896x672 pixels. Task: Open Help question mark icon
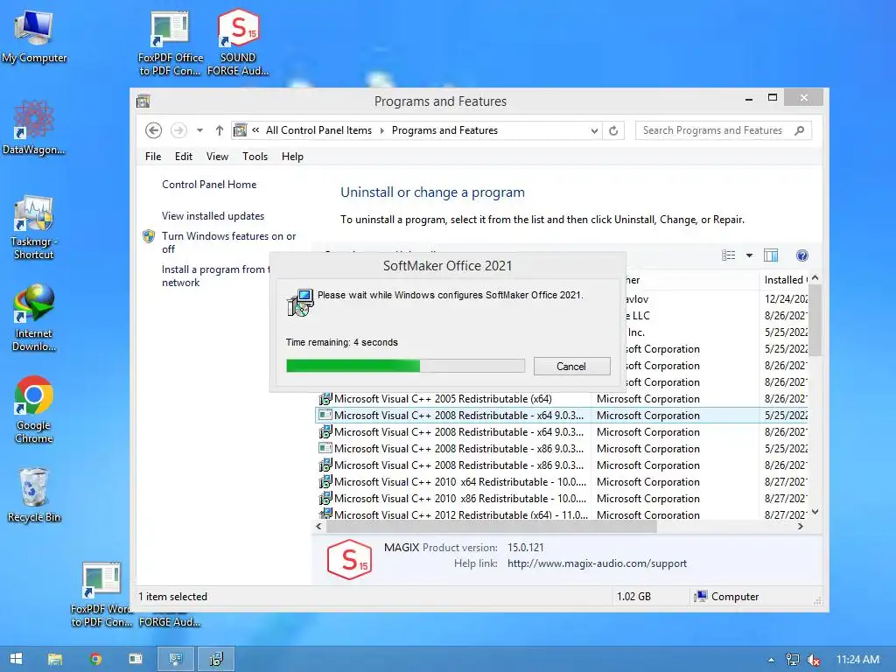click(802, 255)
